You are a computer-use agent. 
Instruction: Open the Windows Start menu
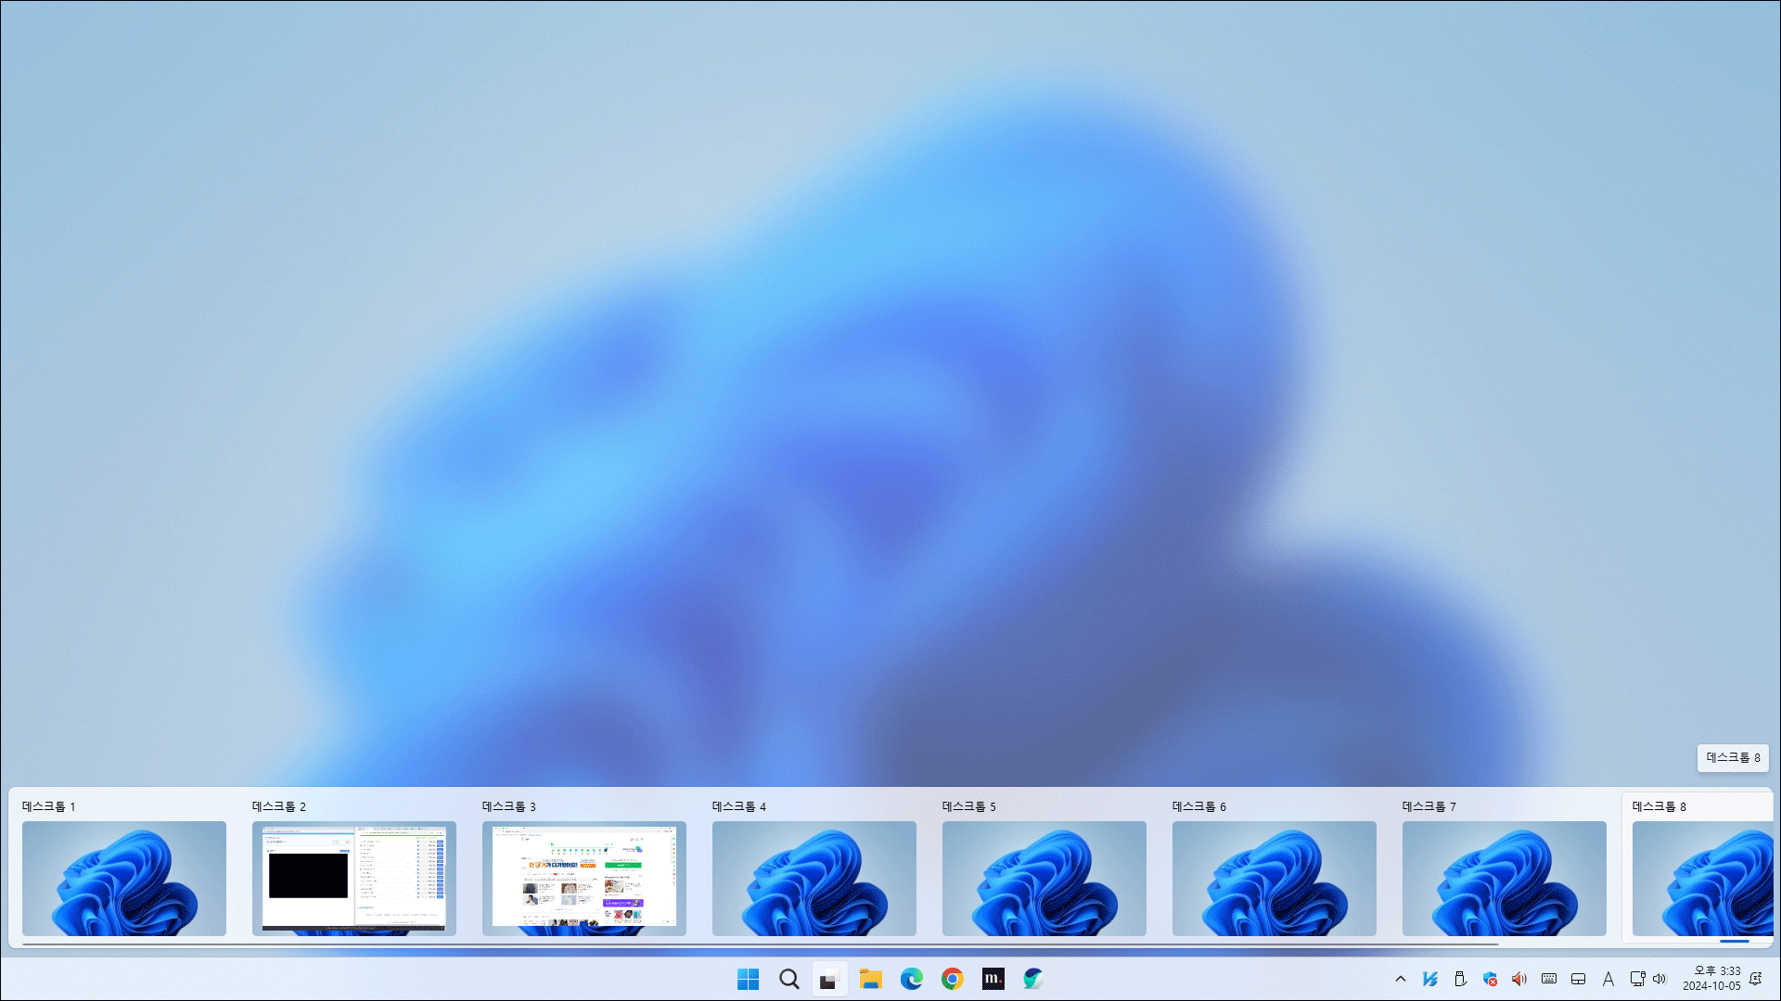(748, 979)
